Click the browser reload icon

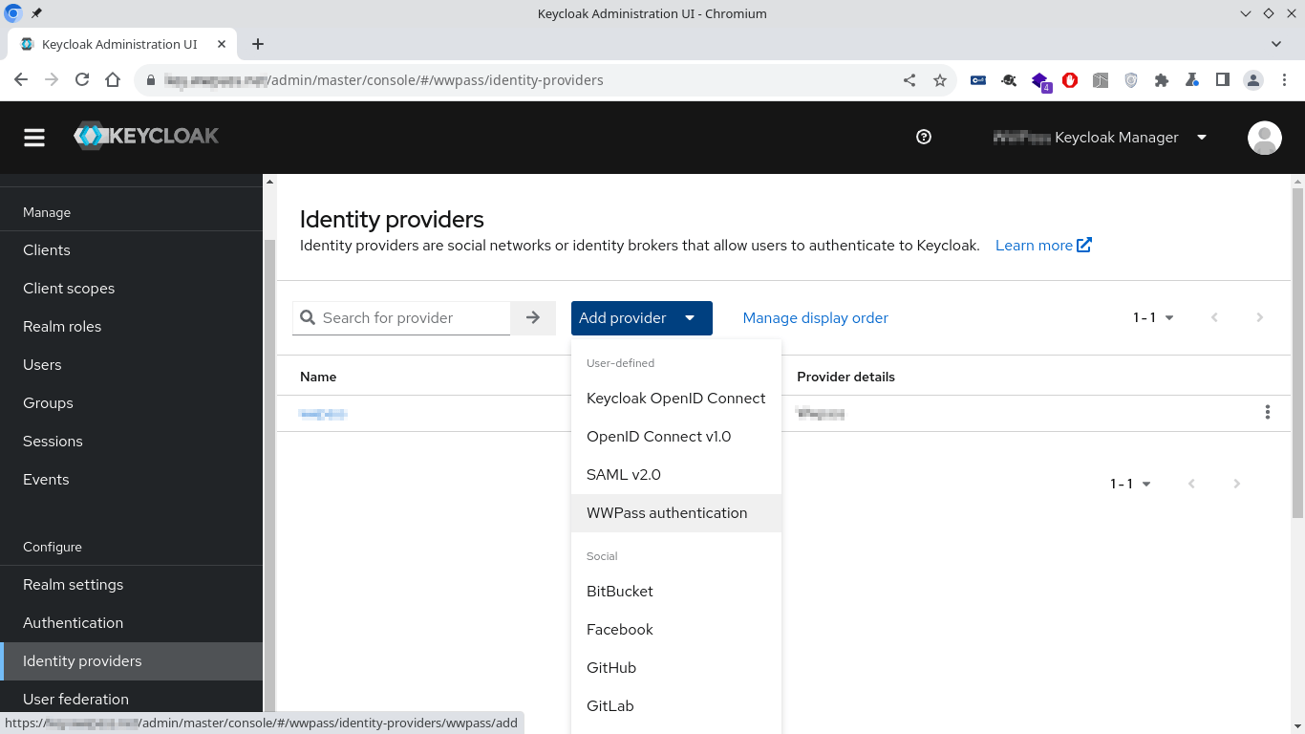pyautogui.click(x=82, y=80)
